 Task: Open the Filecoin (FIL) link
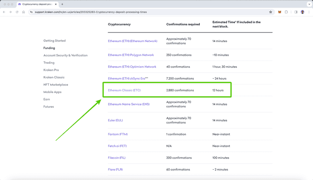(x=116, y=158)
